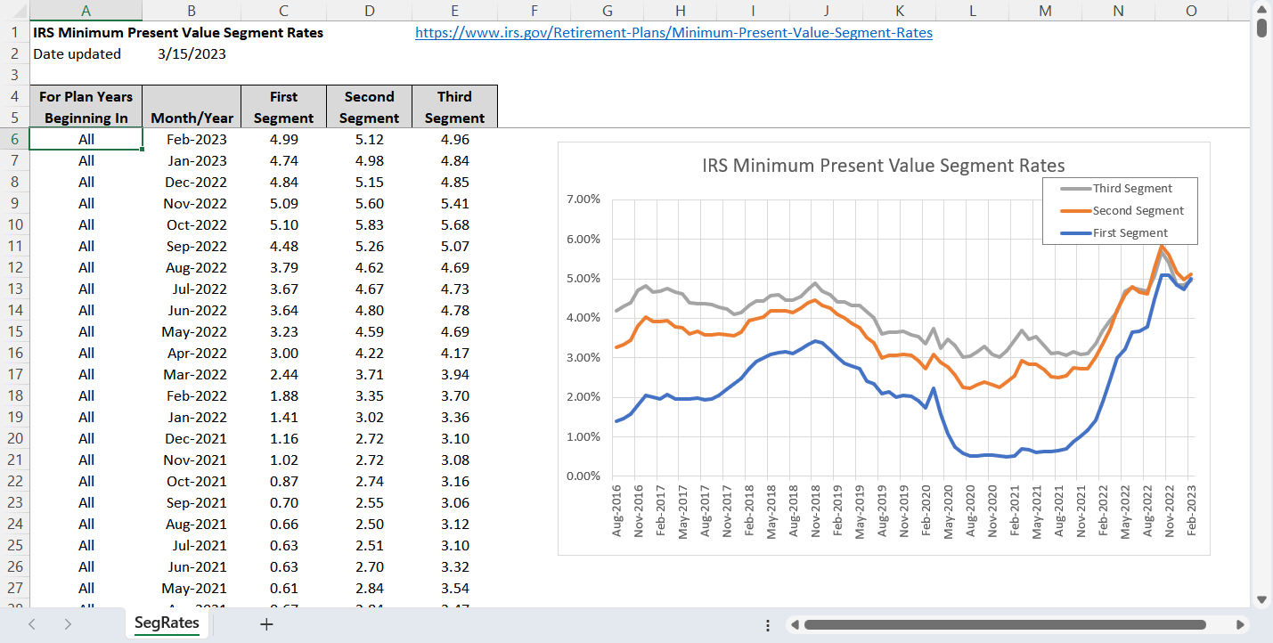Open the IRS segment rates hyperlink
The height and width of the screenshot is (643, 1273).
click(673, 33)
